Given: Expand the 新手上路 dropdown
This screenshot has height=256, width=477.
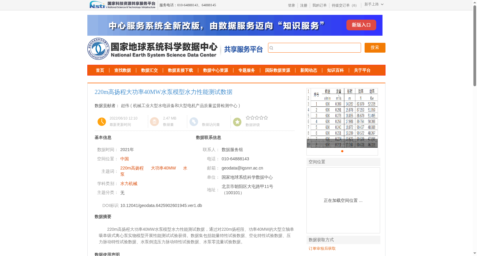Looking at the screenshot, I should tap(374, 4).
